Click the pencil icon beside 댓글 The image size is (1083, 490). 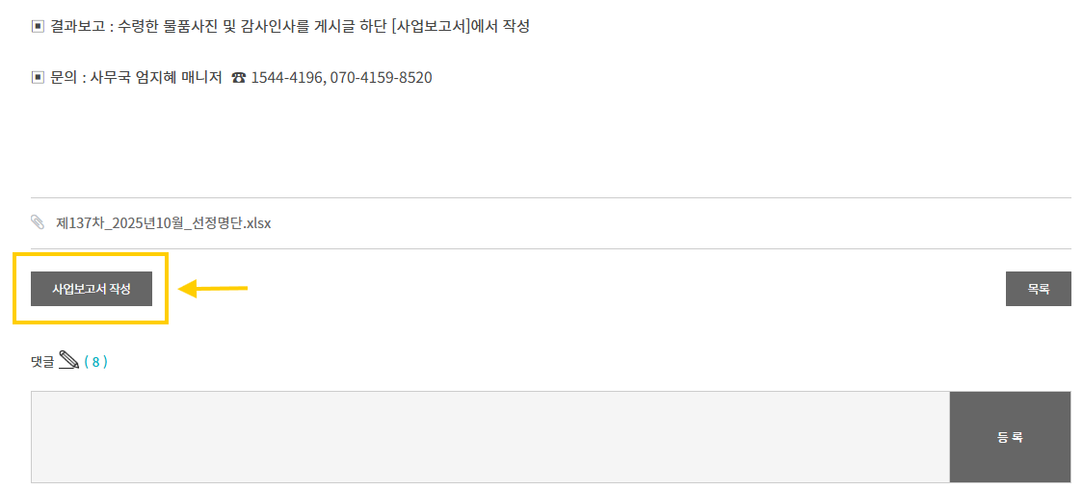pos(68,361)
